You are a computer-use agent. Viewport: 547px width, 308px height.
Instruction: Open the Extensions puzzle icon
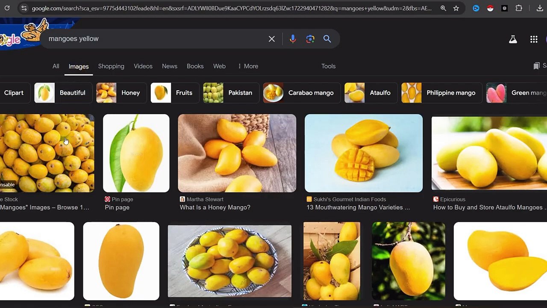point(519,8)
